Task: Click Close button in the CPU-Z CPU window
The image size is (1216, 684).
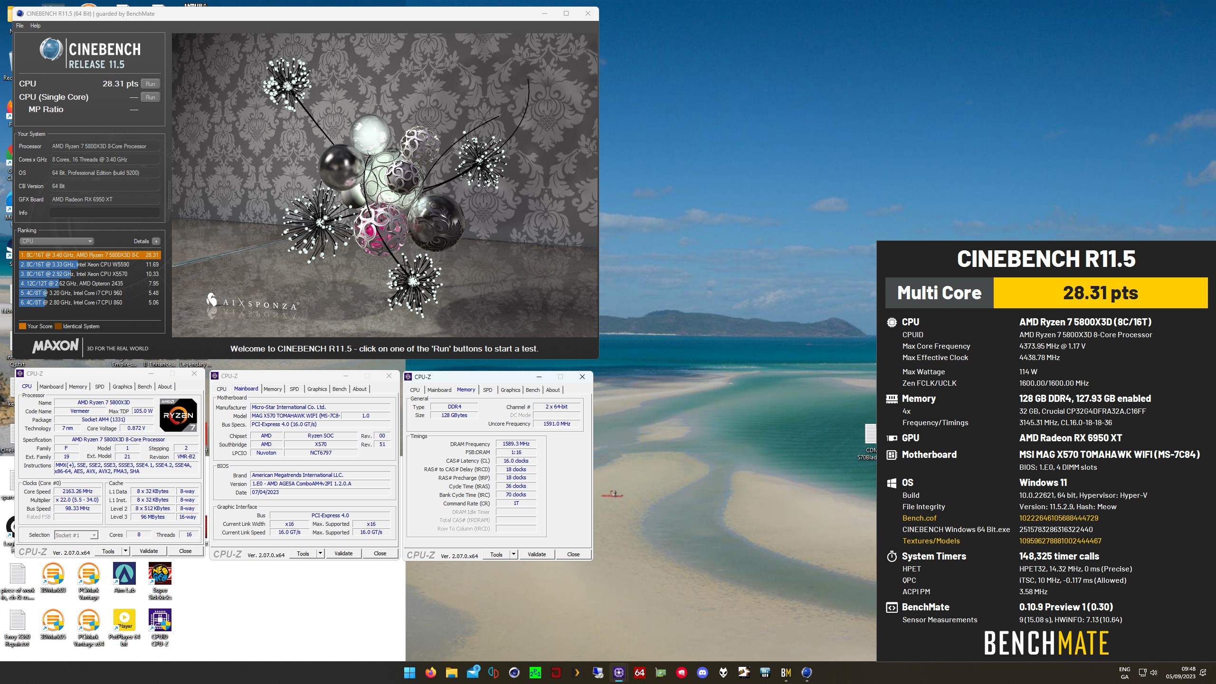Action: (x=185, y=551)
